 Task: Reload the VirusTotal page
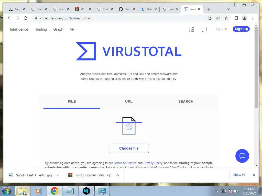(26, 18)
